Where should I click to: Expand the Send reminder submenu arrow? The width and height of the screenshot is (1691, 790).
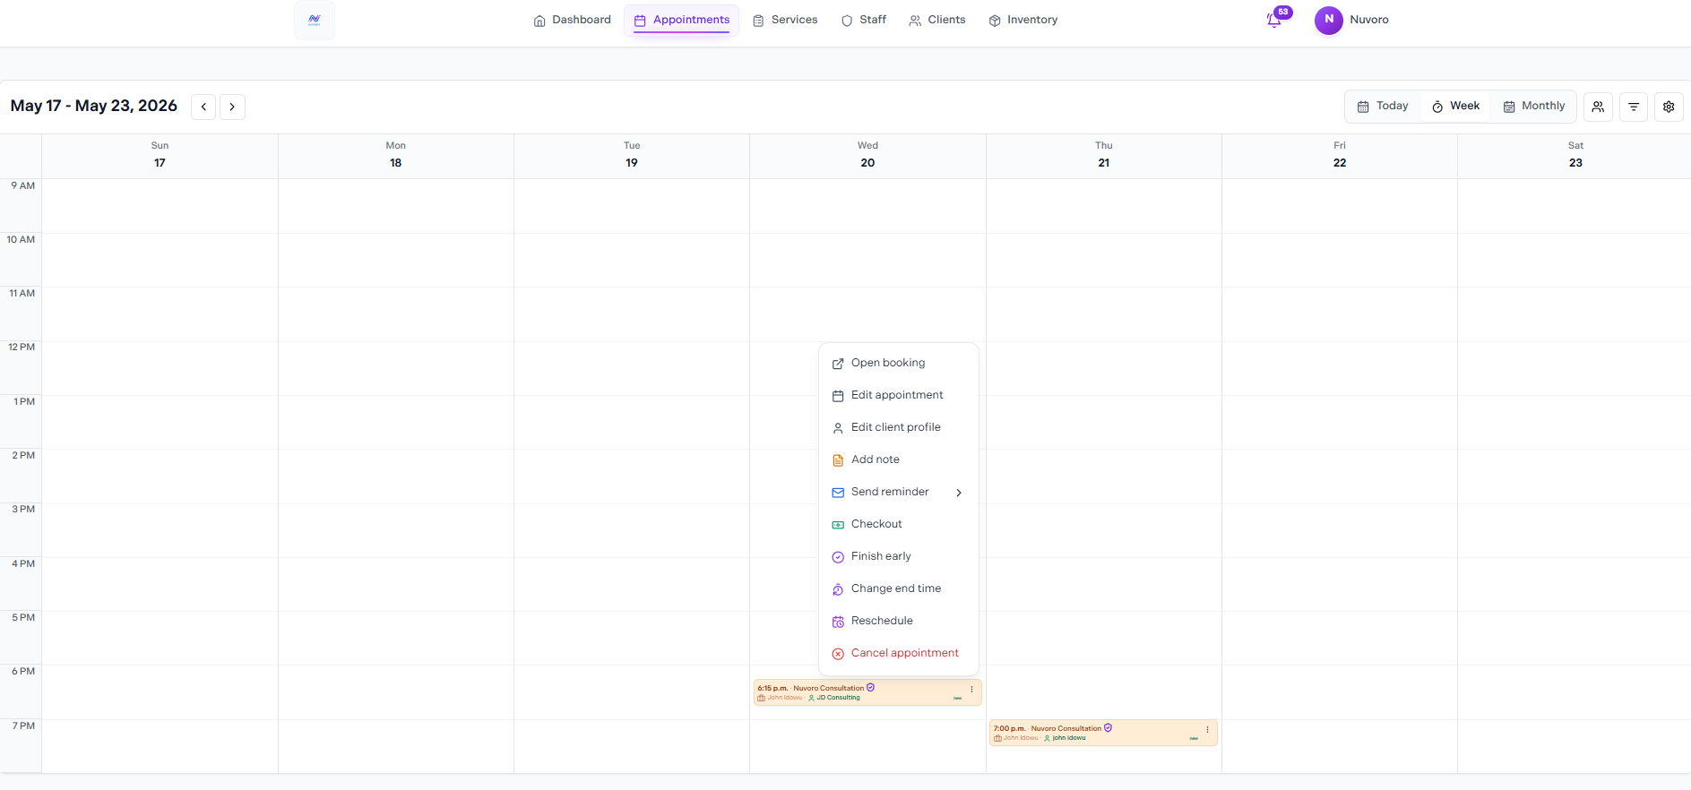point(959,493)
